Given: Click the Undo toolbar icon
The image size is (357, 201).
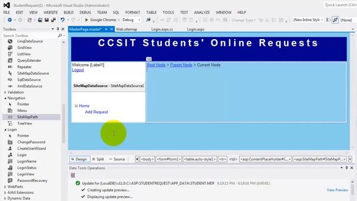Looking at the screenshot, I should click(62, 20).
